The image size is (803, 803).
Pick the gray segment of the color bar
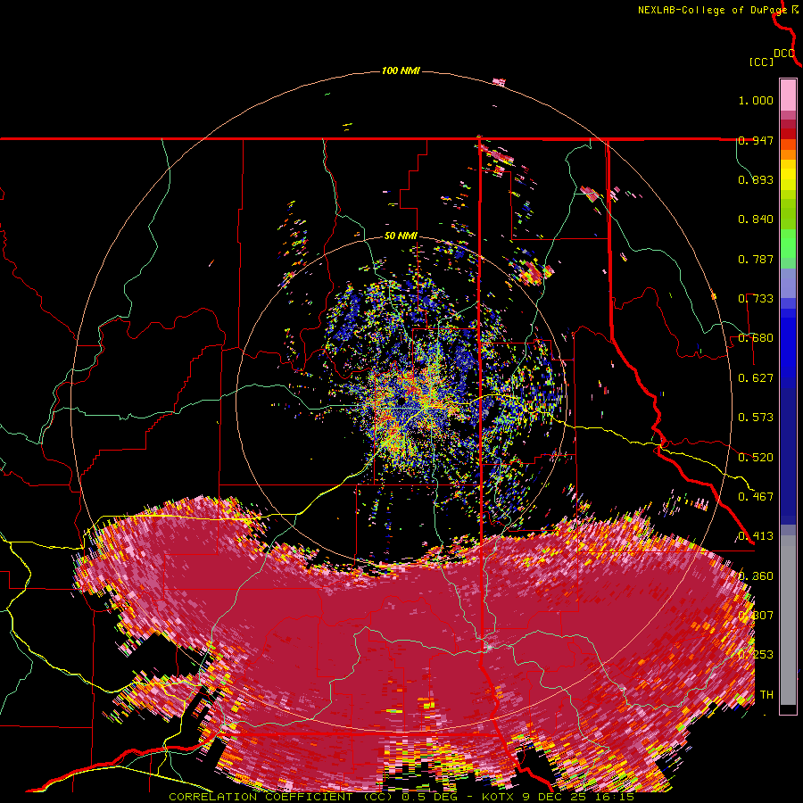point(788,620)
